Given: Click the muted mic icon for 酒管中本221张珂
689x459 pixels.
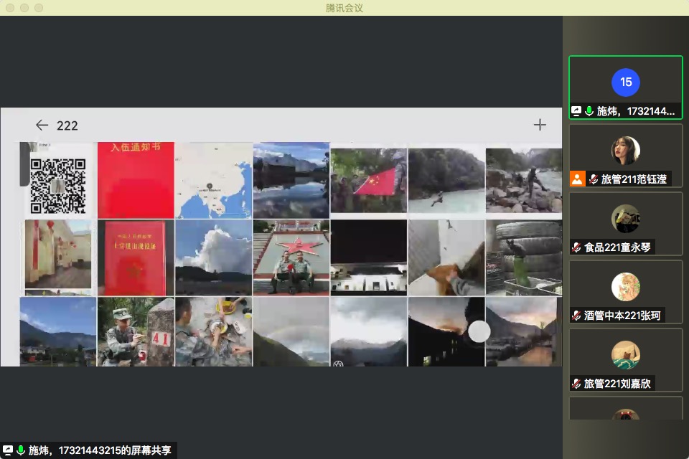Looking at the screenshot, I should (576, 316).
